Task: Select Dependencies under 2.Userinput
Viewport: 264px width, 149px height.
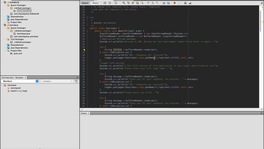Action: 17,45
